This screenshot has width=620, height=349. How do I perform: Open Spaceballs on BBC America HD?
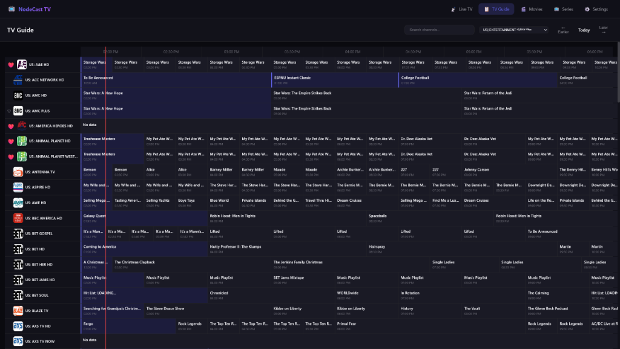pyautogui.click(x=430, y=218)
